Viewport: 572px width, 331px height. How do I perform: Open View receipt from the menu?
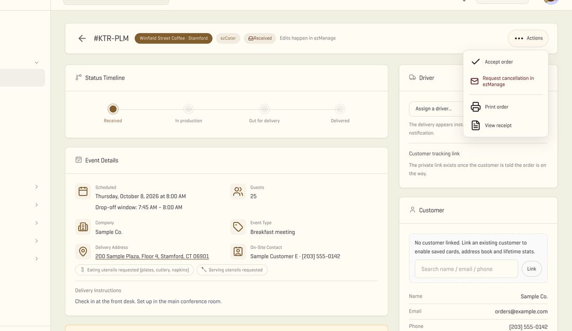[x=505, y=125]
